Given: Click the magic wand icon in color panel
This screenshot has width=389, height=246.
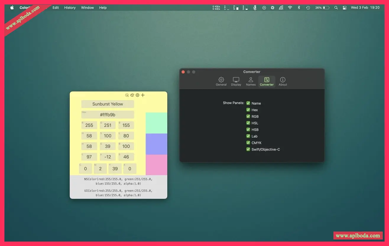Looking at the screenshot, I should click(127, 95).
